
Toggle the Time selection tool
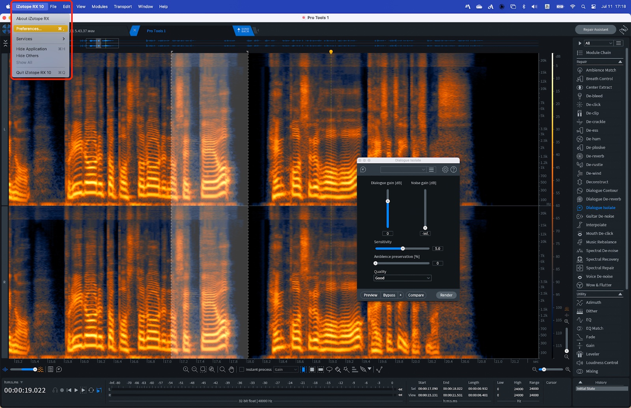click(x=304, y=370)
